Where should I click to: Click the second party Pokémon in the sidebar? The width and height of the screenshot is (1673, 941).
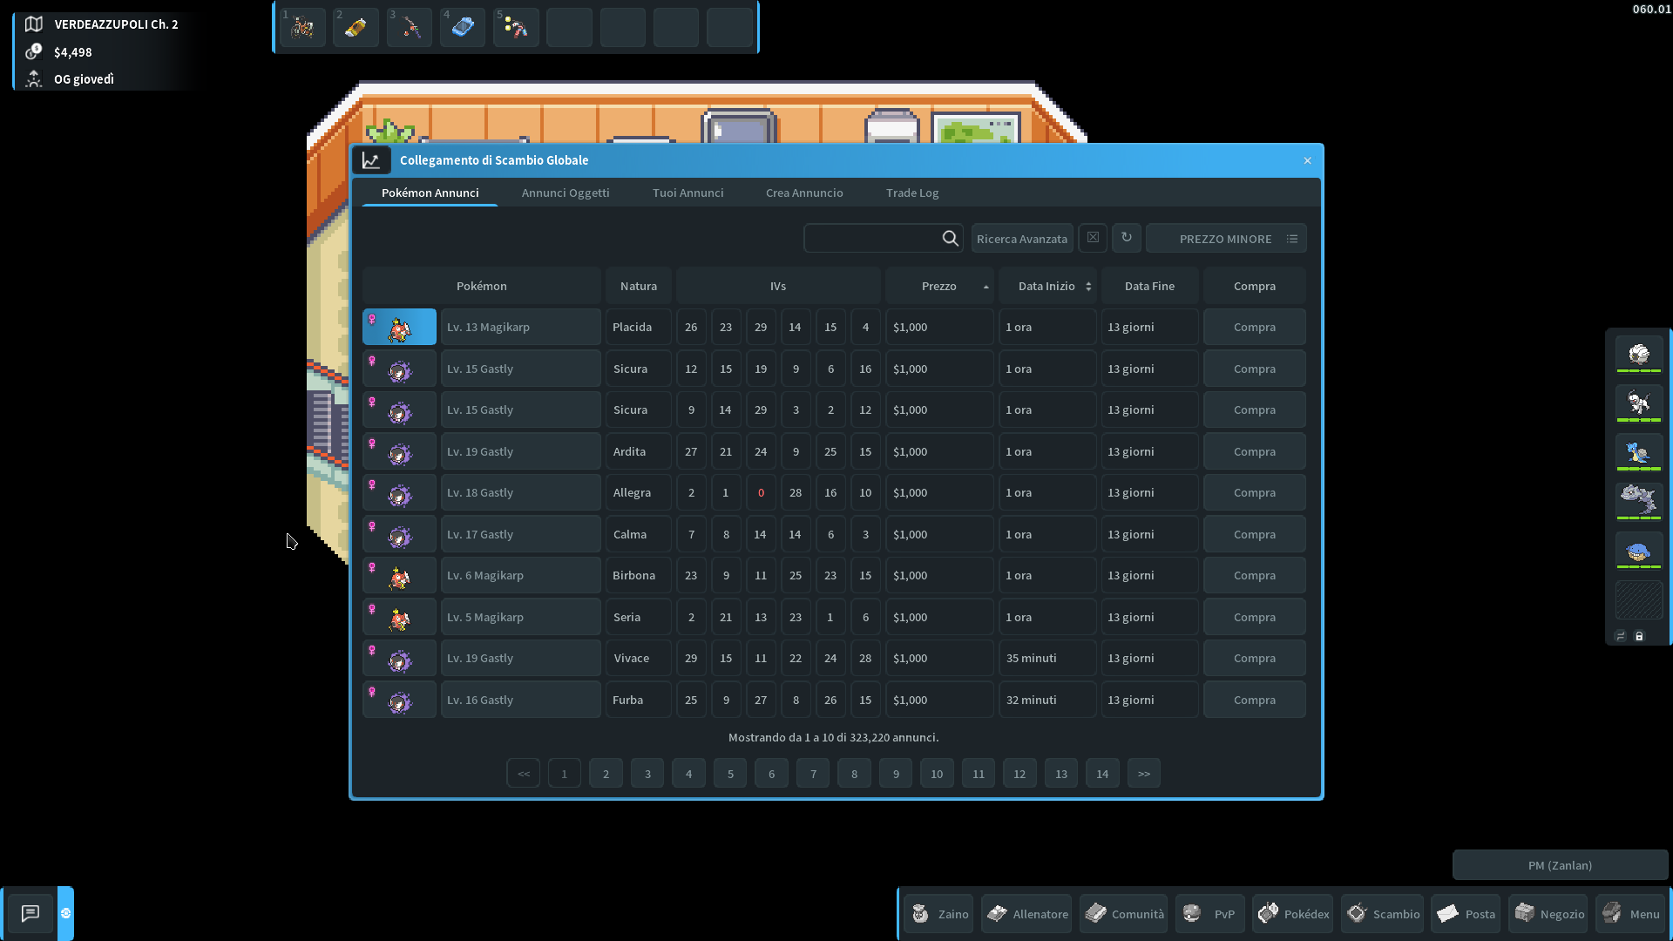(1639, 403)
